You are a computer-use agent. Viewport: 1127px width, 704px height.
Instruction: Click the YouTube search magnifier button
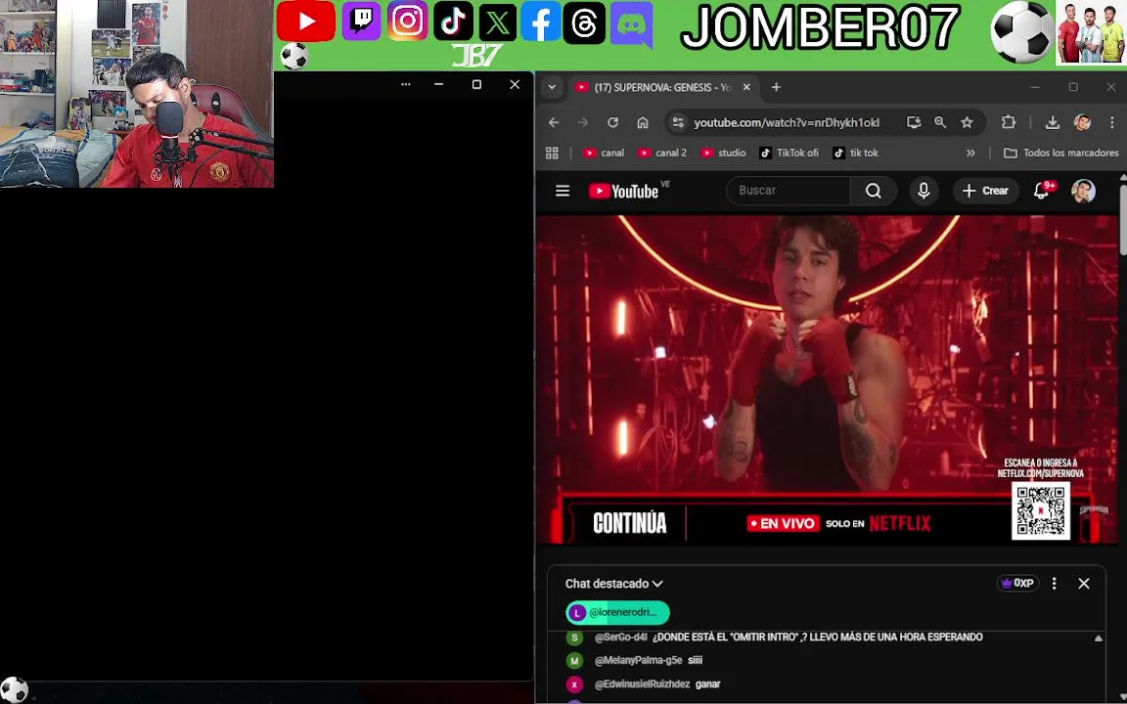click(x=874, y=191)
